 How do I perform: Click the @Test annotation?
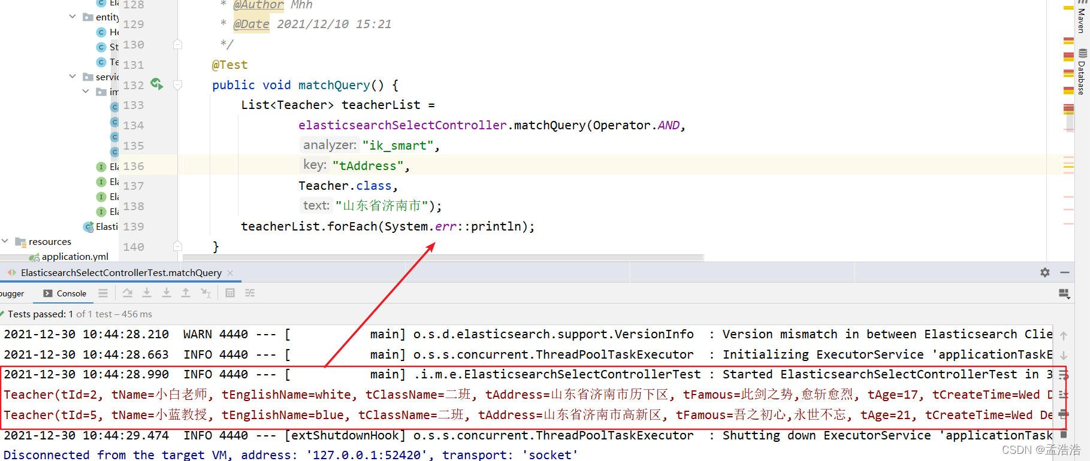click(230, 65)
